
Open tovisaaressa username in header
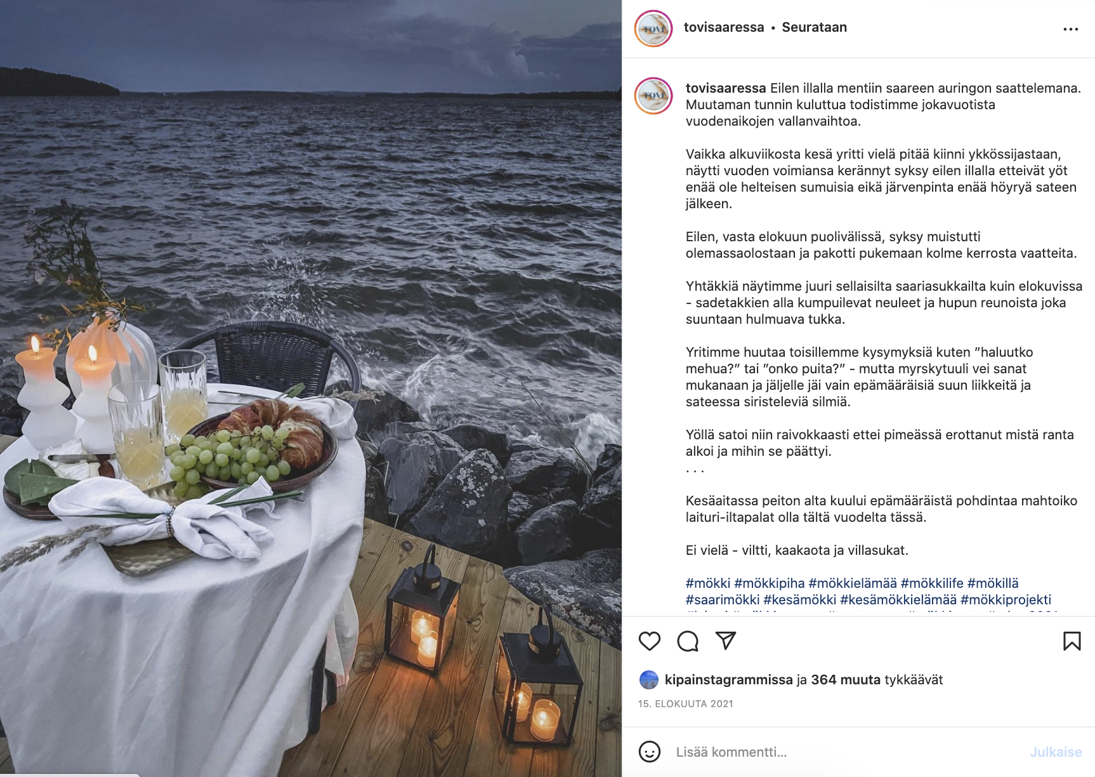coord(724,27)
